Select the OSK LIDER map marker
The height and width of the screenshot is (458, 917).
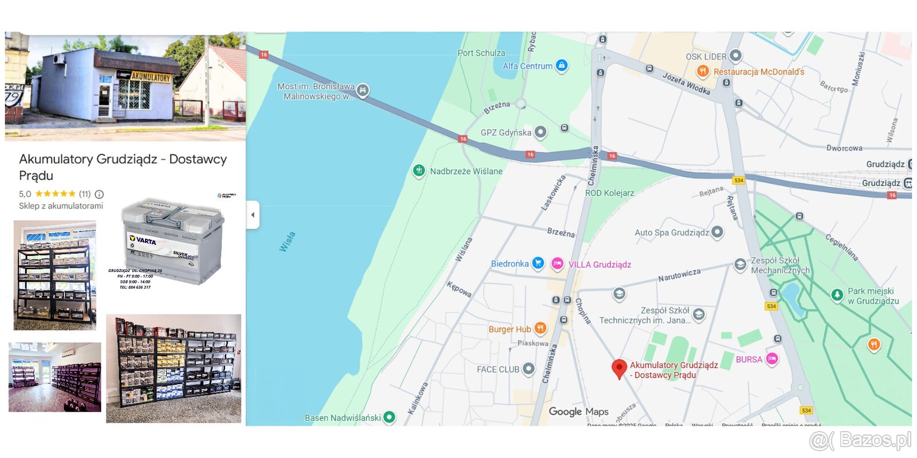(x=735, y=56)
